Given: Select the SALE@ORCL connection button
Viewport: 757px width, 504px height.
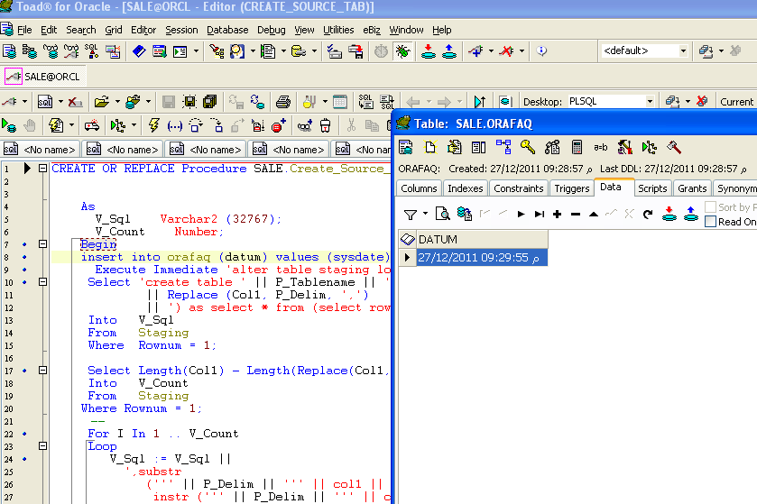Looking at the screenshot, I should pyautogui.click(x=43, y=77).
